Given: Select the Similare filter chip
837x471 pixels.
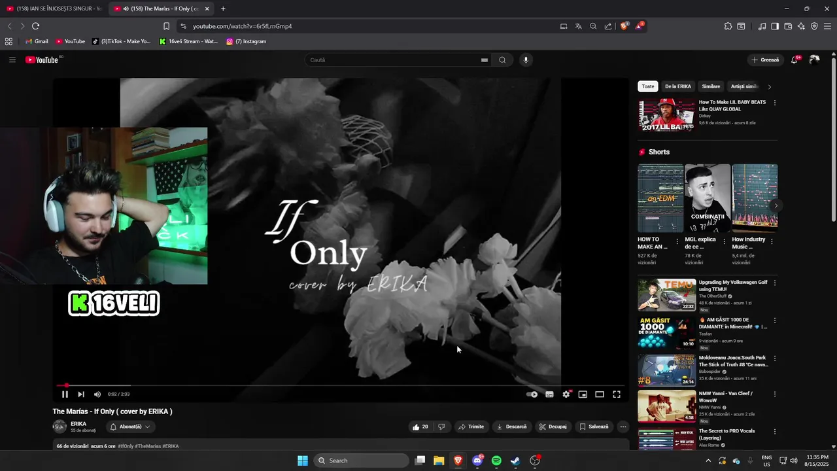Looking at the screenshot, I should coord(711,86).
